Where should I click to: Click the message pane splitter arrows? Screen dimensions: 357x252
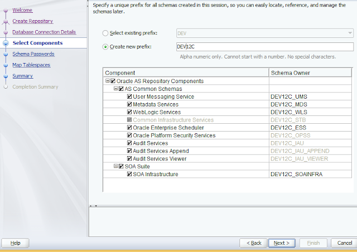tap(93, 206)
